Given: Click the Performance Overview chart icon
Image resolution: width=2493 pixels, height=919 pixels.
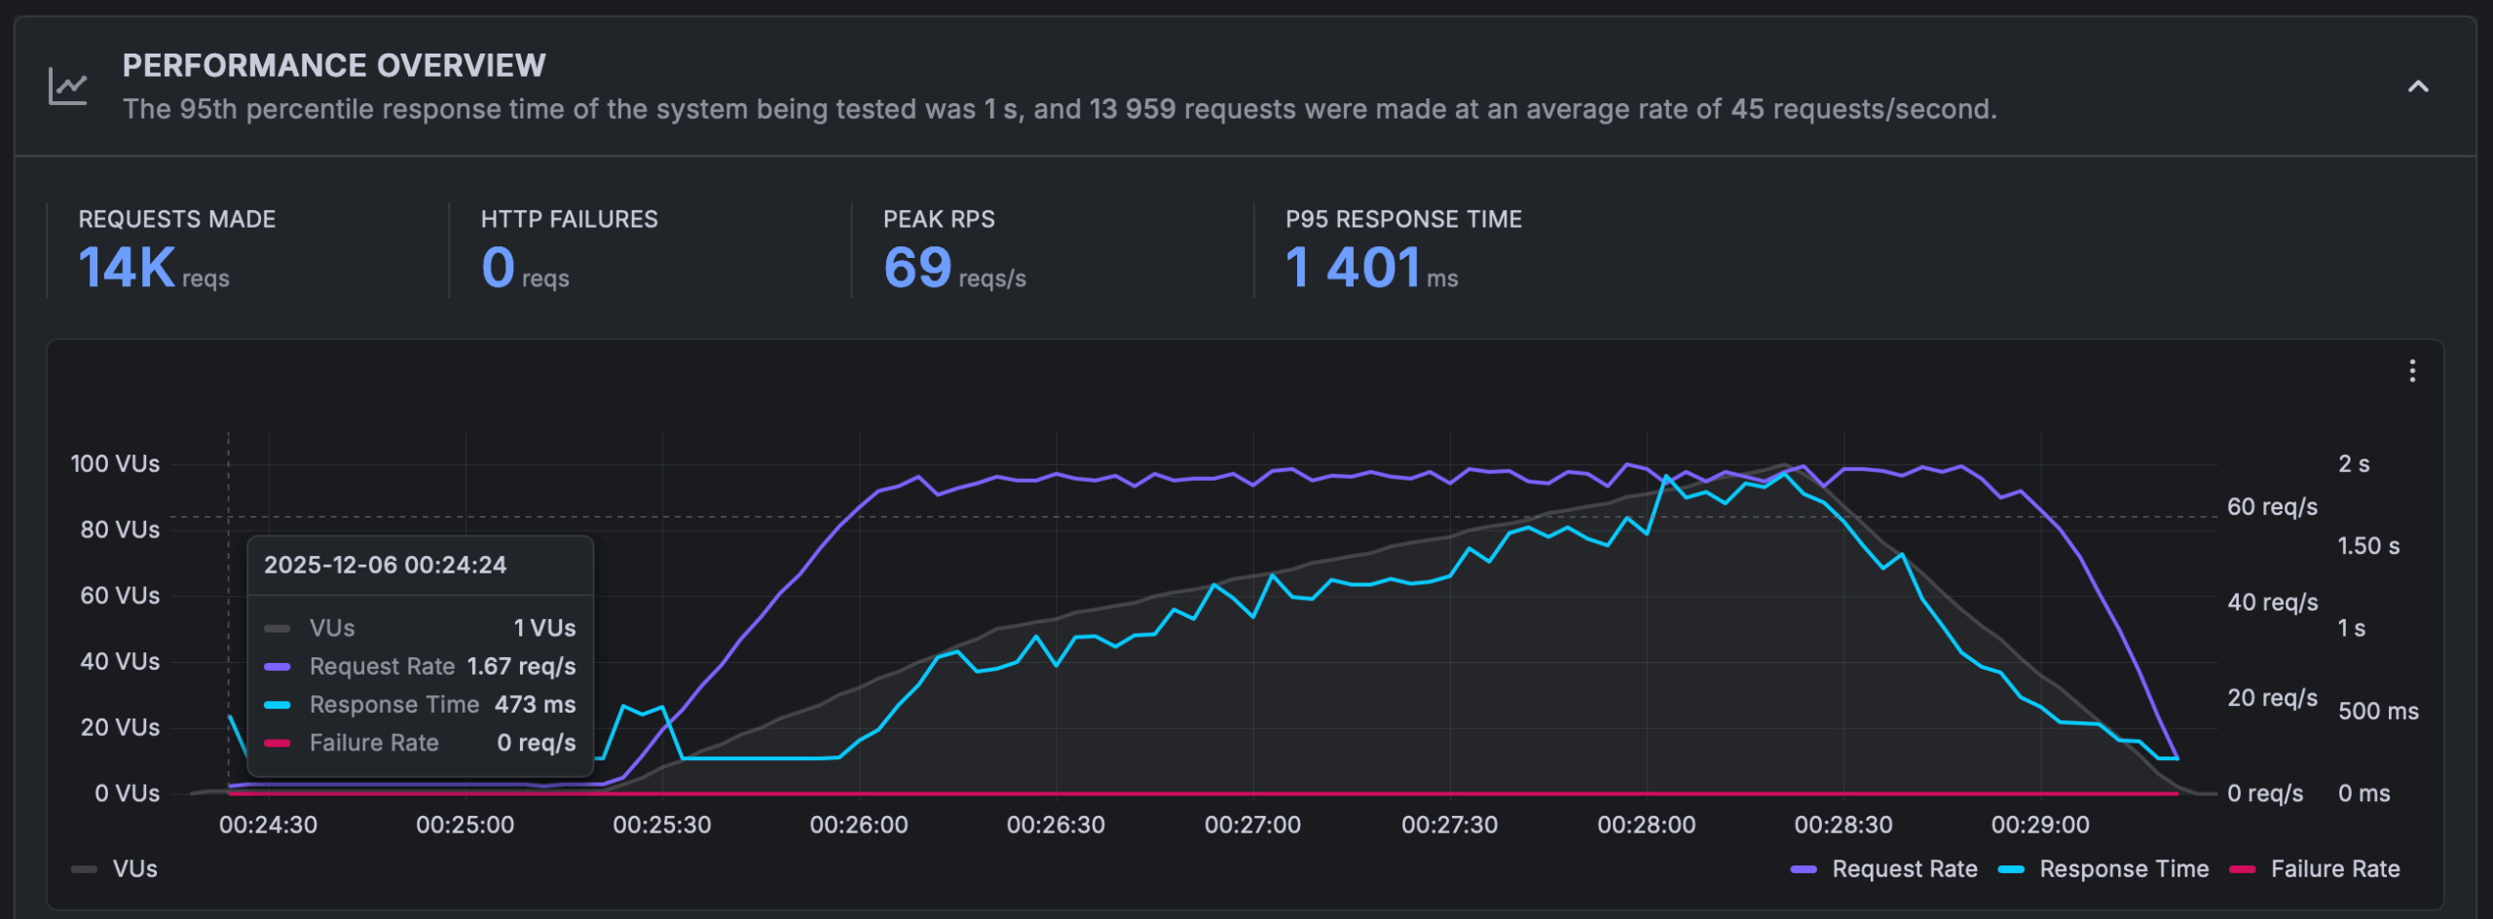Looking at the screenshot, I should tap(68, 87).
